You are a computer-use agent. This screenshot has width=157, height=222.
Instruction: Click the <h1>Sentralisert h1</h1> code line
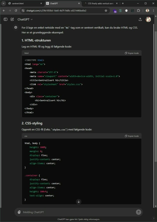point(50,100)
